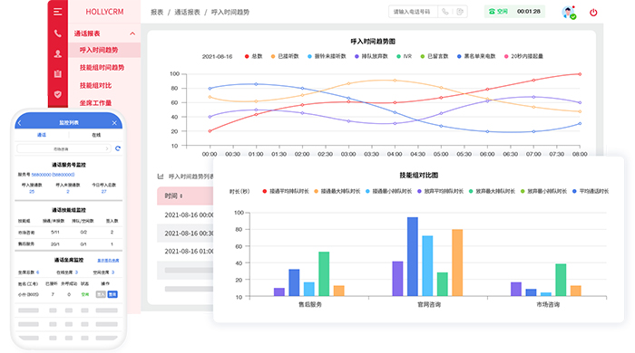Screen dimensions: 635x353
Task: Click the table row 2021-08-16 00:00
Action: coord(186,215)
